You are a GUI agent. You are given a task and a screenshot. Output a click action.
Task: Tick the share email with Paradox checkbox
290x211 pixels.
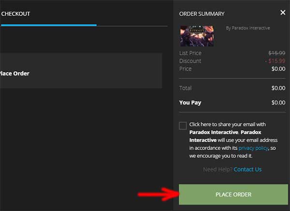click(x=183, y=126)
